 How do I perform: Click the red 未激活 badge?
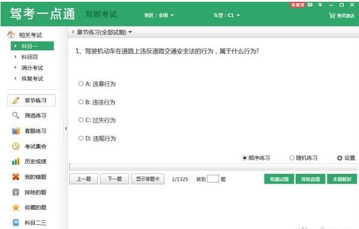point(297,5)
